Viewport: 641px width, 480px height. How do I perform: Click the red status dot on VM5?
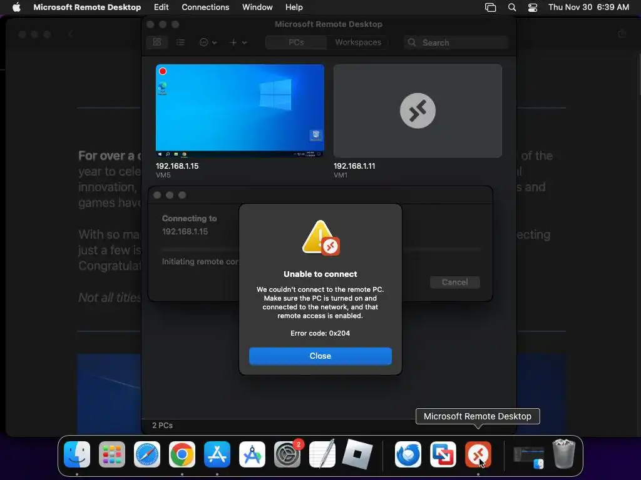coord(163,71)
